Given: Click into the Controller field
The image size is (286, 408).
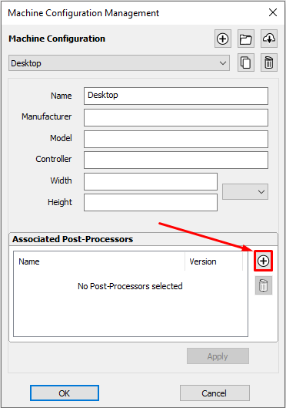Looking at the screenshot, I should point(176,160).
